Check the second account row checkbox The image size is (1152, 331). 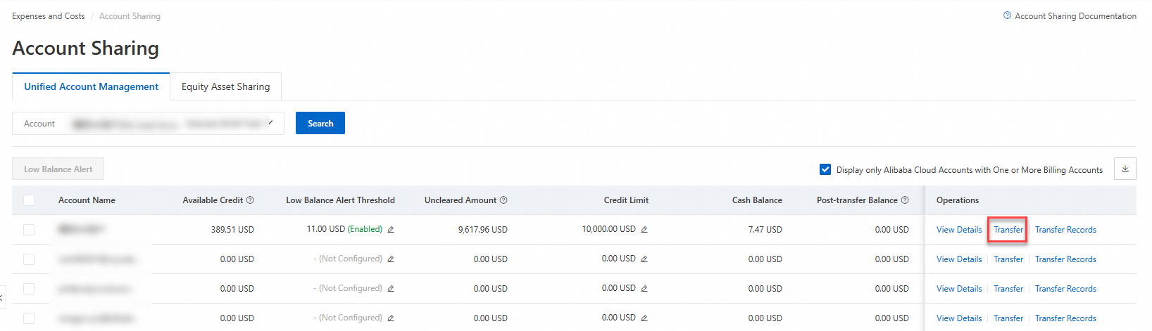29,259
